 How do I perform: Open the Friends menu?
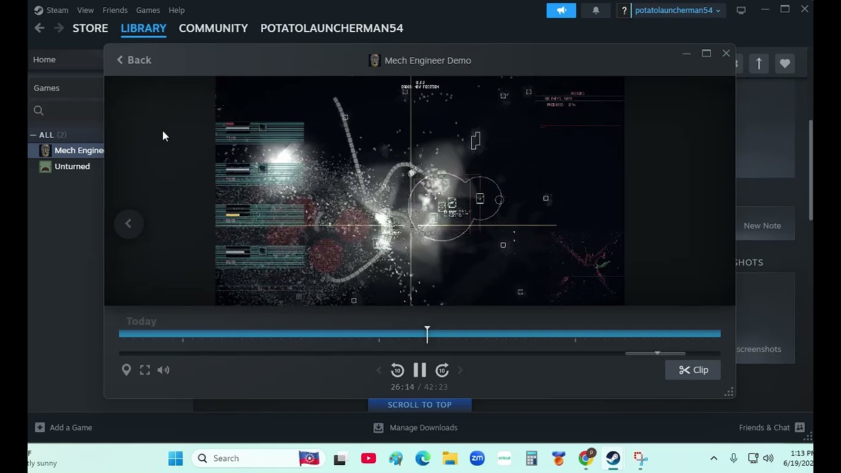coord(115,10)
